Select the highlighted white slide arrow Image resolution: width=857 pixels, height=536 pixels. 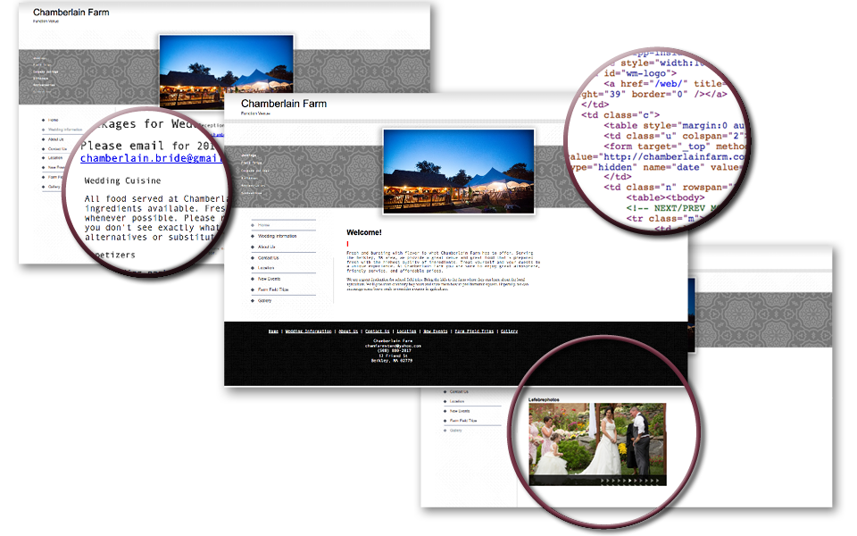click(x=629, y=481)
